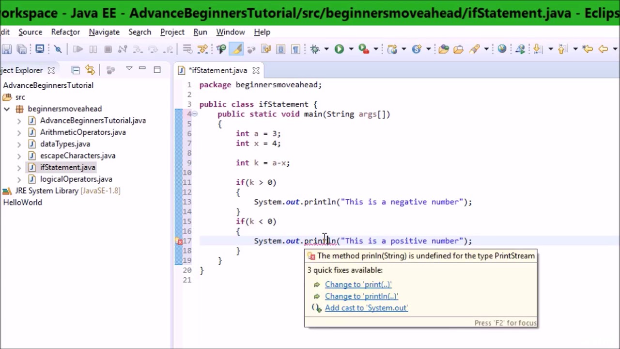Click the Next Annotation arrow icon
The width and height of the screenshot is (620, 349).
(537, 49)
